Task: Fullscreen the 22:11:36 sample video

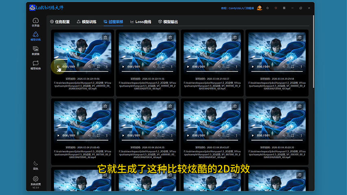Action: (163, 67)
